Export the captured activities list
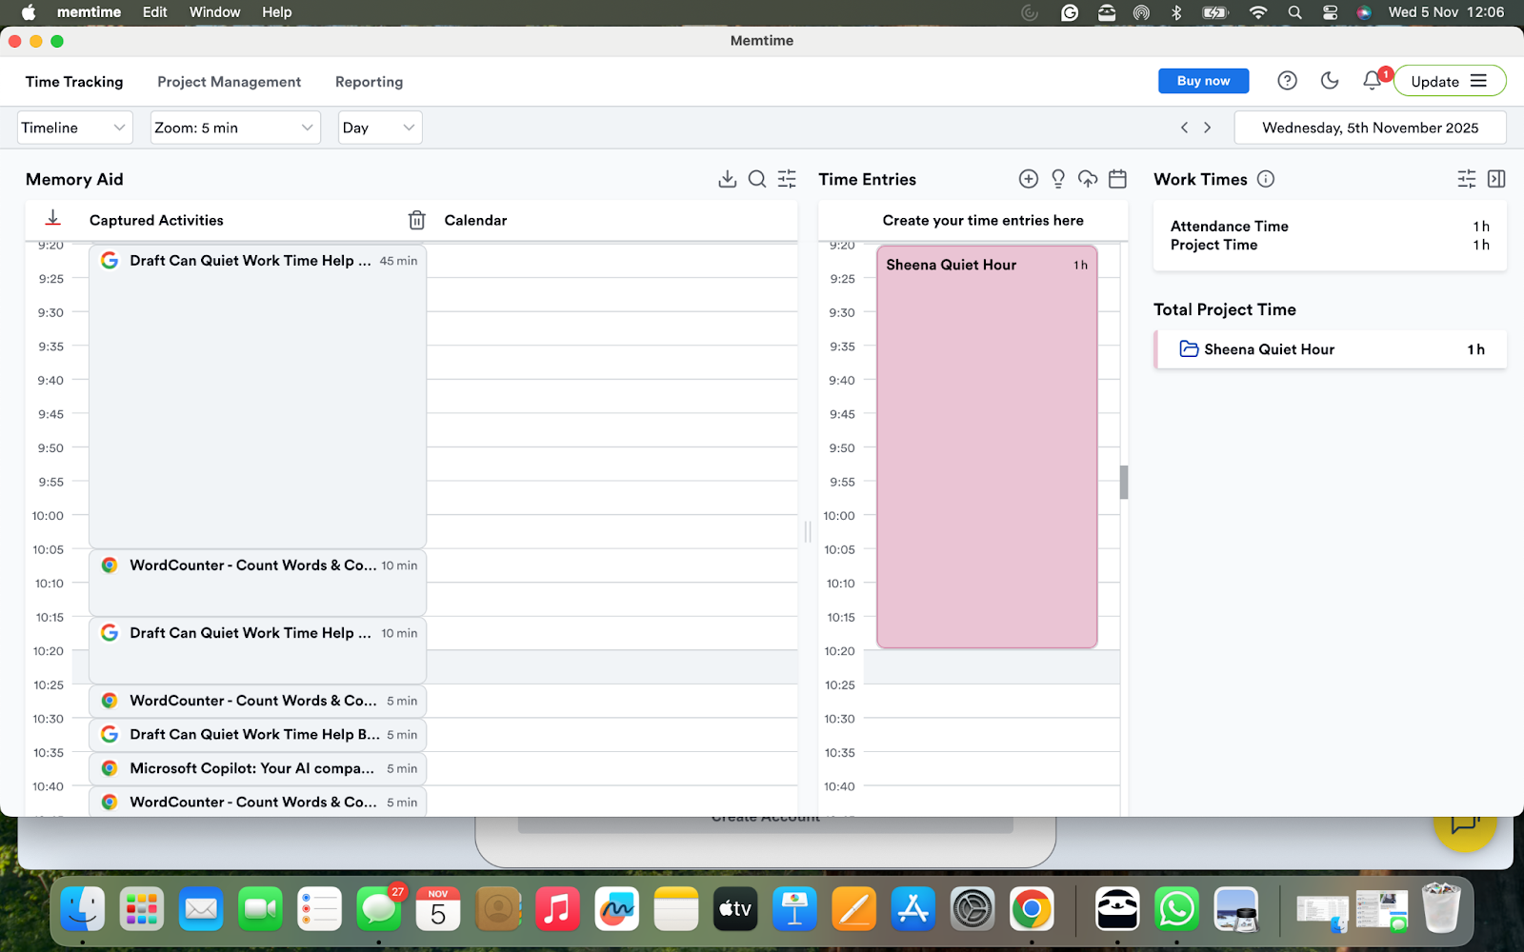 pos(727,178)
